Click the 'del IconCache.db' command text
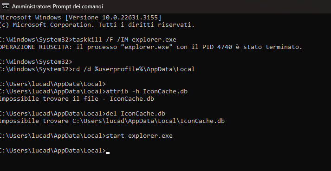Viewport: 331px width, 171px height. pos(135,113)
